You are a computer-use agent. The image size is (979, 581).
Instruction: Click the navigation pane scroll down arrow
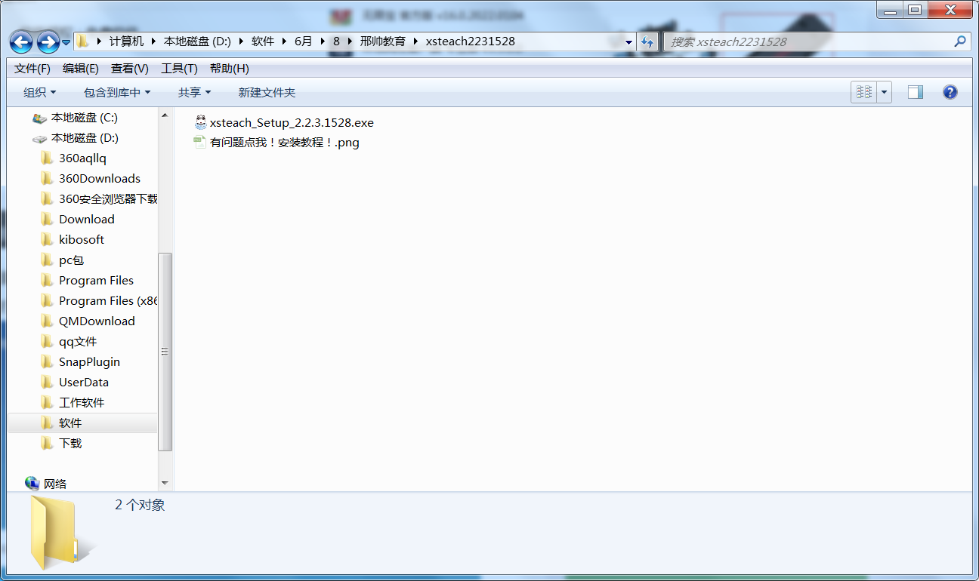(165, 483)
